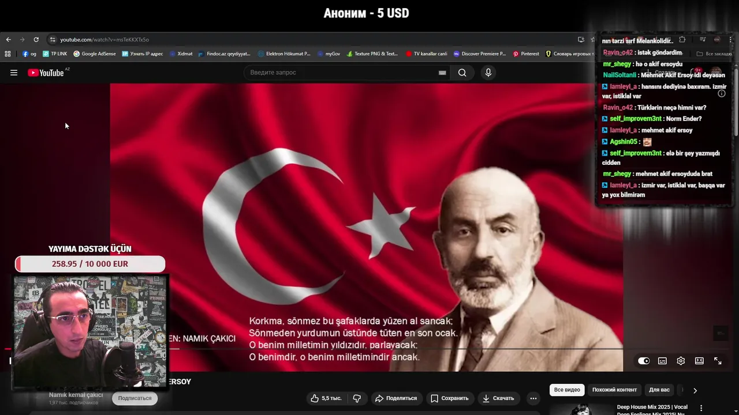This screenshot has width=739, height=415.
Task: Show more filter chips with the right arrow
Action: (x=695, y=390)
